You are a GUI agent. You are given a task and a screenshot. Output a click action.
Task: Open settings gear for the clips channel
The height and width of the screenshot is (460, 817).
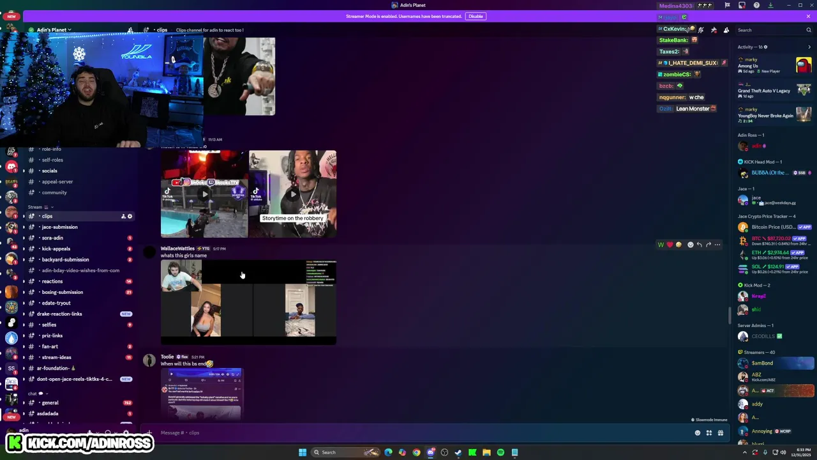click(x=130, y=216)
